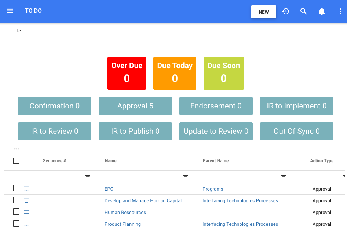Sort by the Action Type column header

pyautogui.click(x=322, y=161)
